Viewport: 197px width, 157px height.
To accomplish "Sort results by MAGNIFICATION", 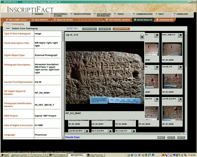I will (121, 29).
